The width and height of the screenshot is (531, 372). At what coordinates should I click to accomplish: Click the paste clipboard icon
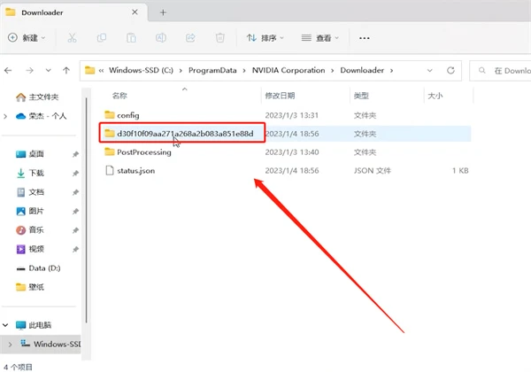coord(130,38)
